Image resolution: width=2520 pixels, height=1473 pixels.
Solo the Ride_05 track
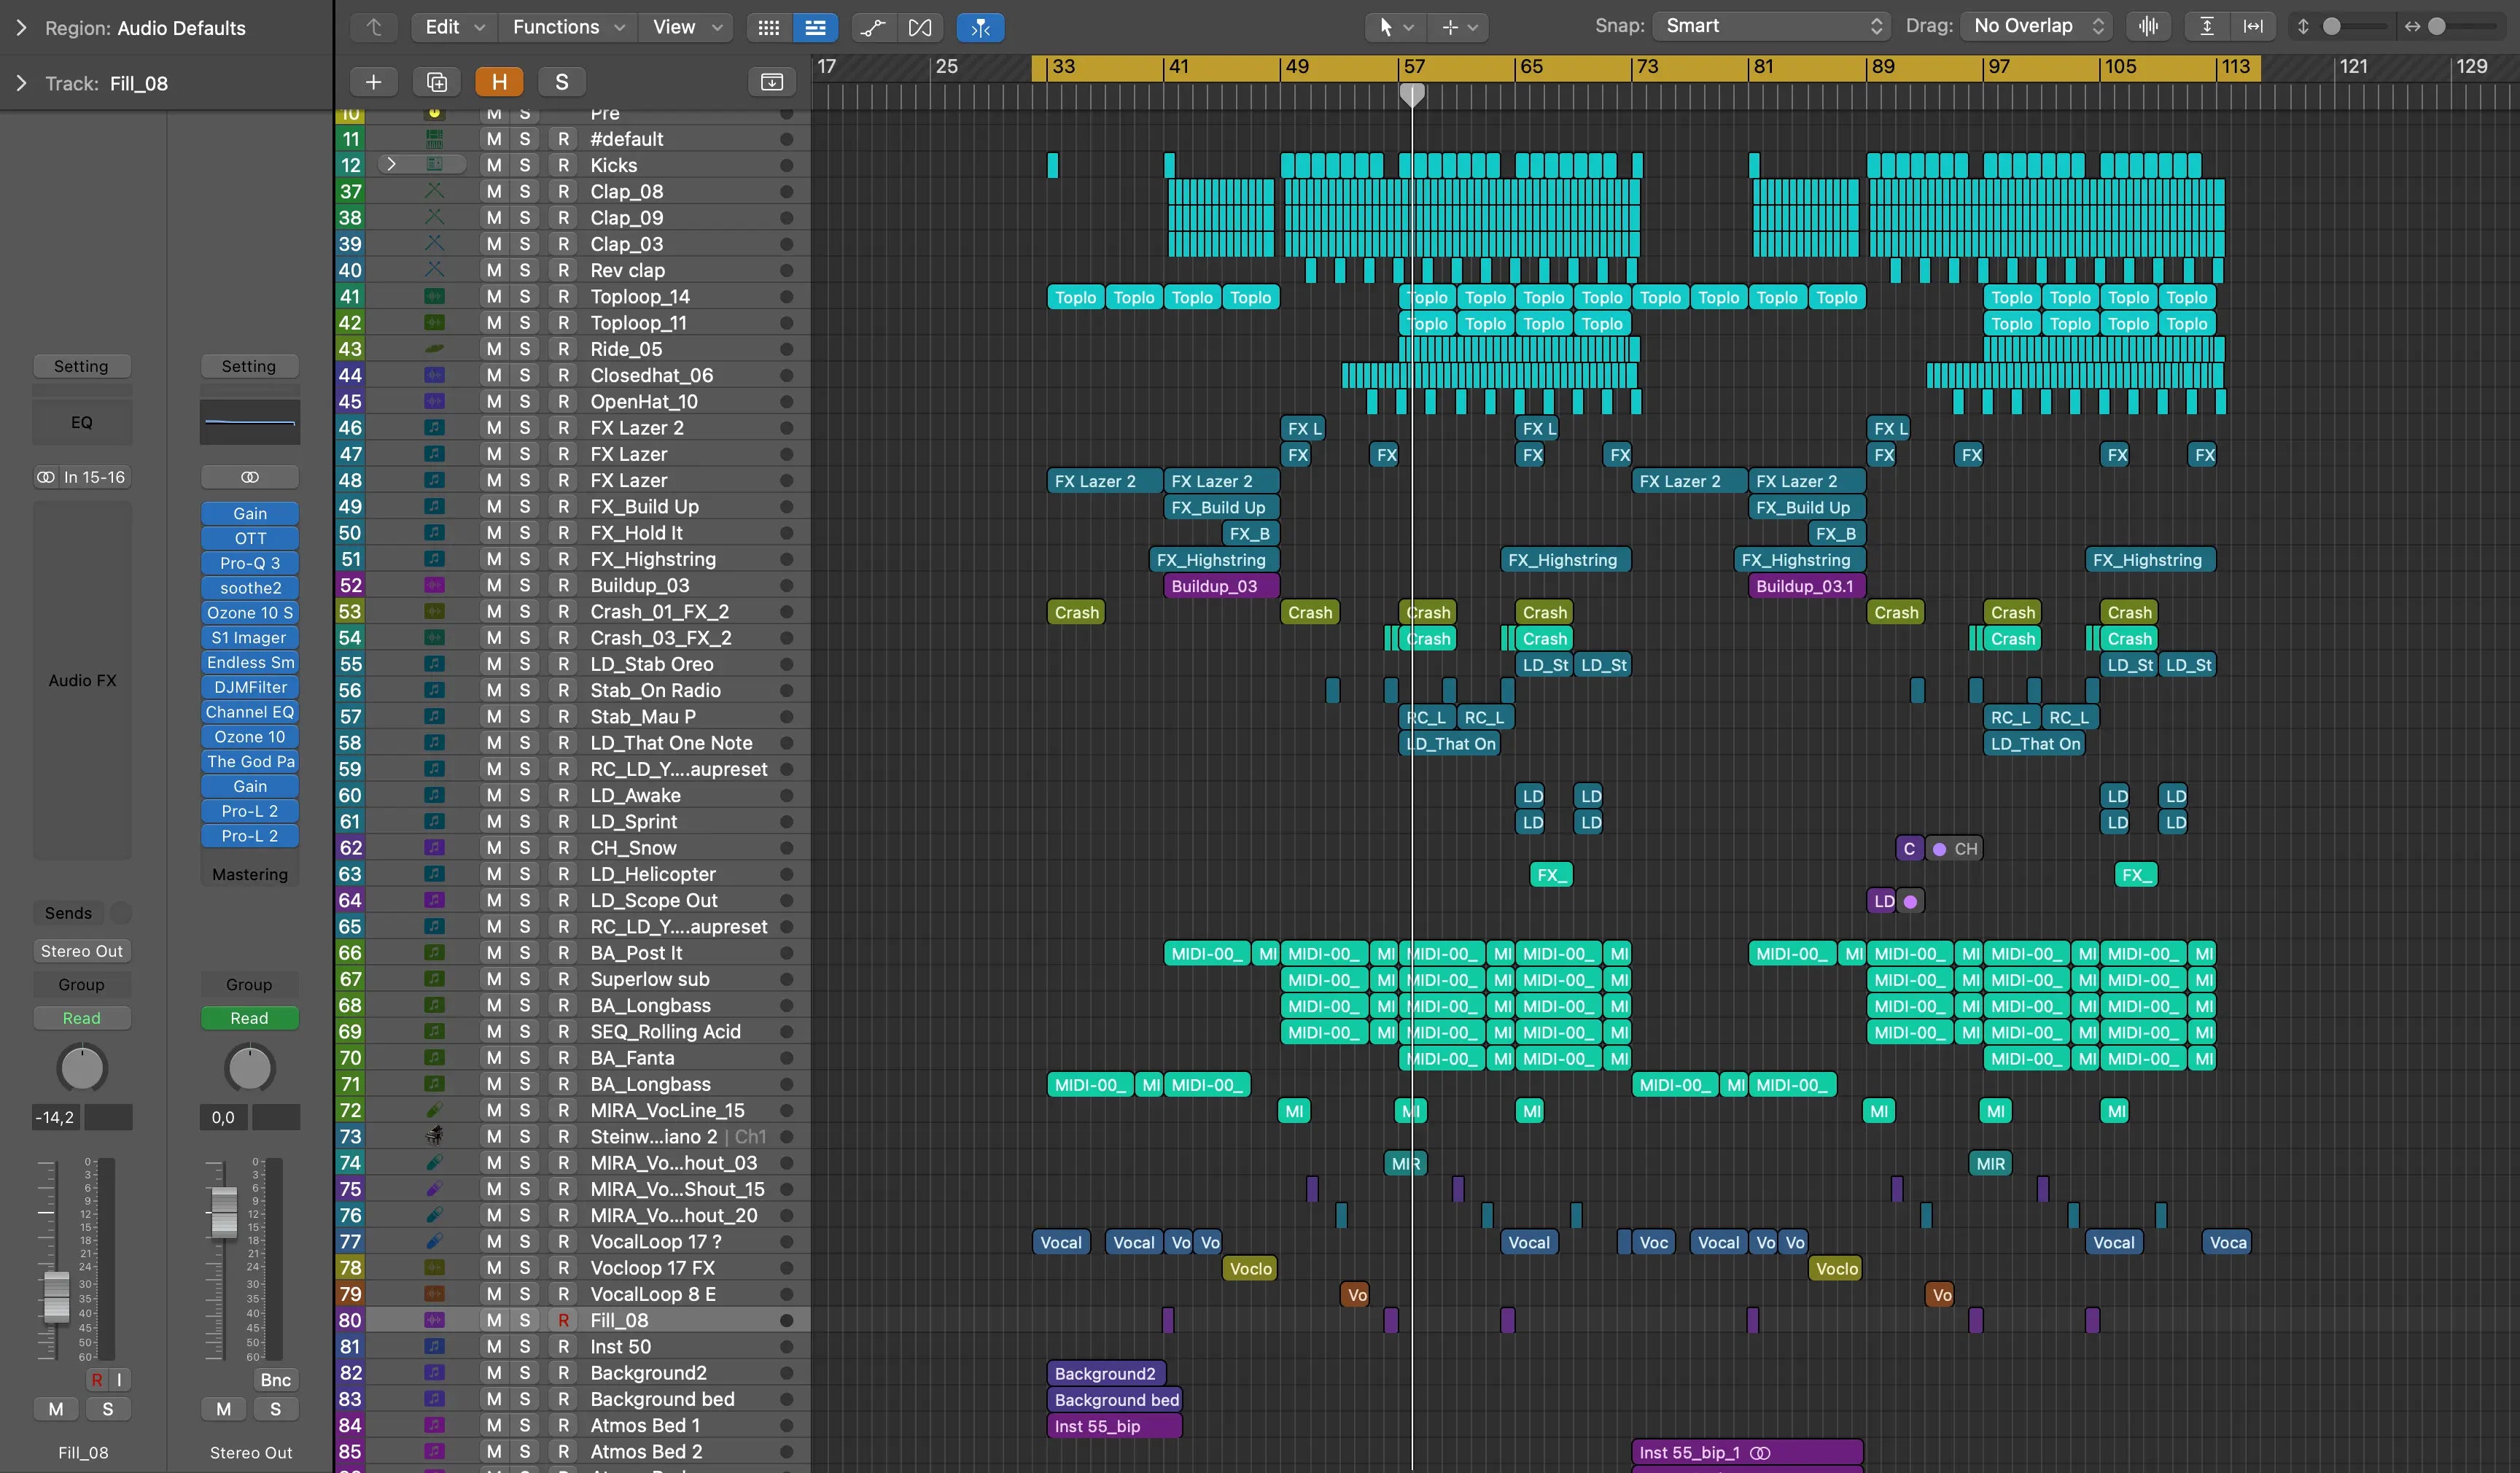(524, 349)
